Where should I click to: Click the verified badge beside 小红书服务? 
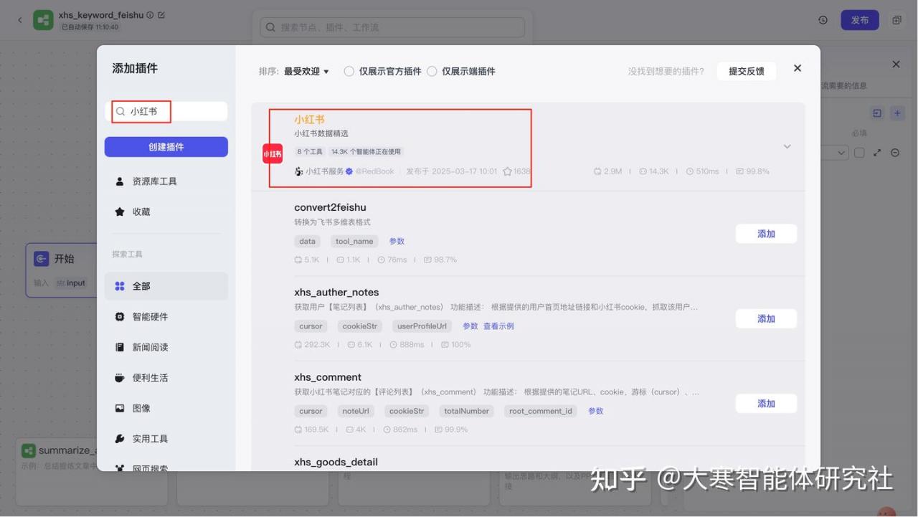(x=349, y=171)
